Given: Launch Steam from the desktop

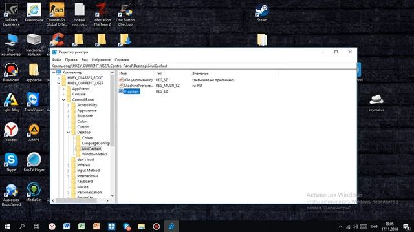Looking at the screenshot, I should coord(262,12).
